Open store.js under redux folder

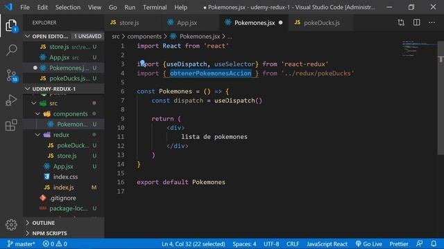point(64,156)
